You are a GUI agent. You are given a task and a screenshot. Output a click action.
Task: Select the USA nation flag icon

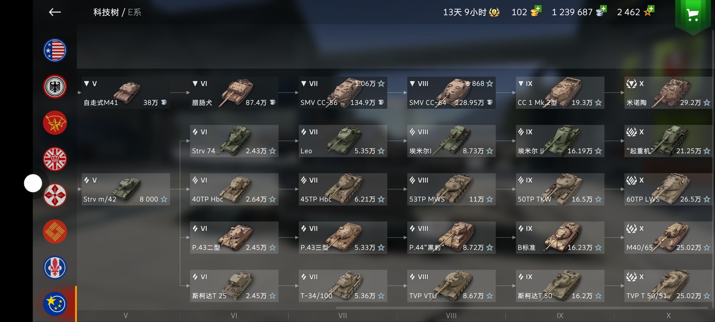55,50
